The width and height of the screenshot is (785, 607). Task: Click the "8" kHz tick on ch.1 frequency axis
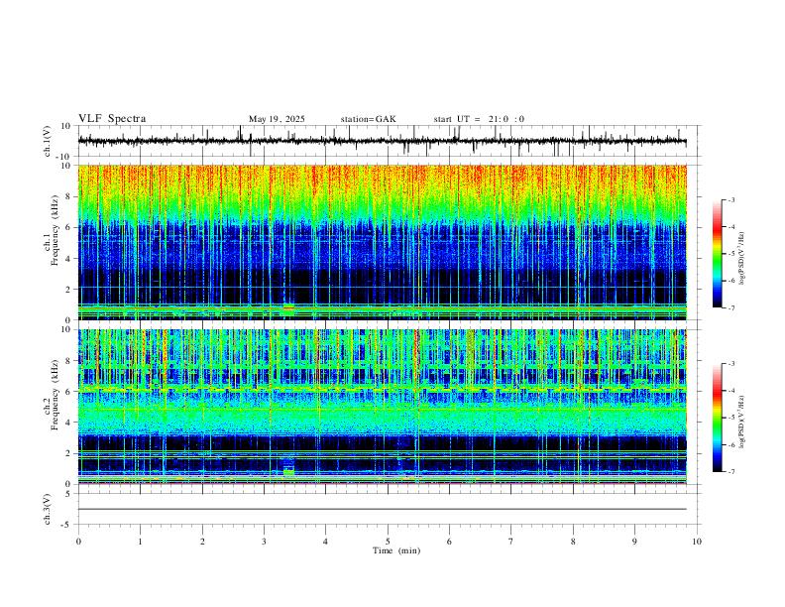point(69,196)
